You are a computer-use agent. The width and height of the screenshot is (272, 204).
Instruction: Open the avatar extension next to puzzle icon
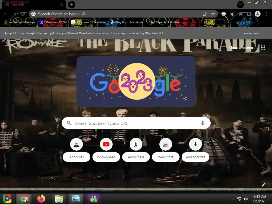coord(232,14)
